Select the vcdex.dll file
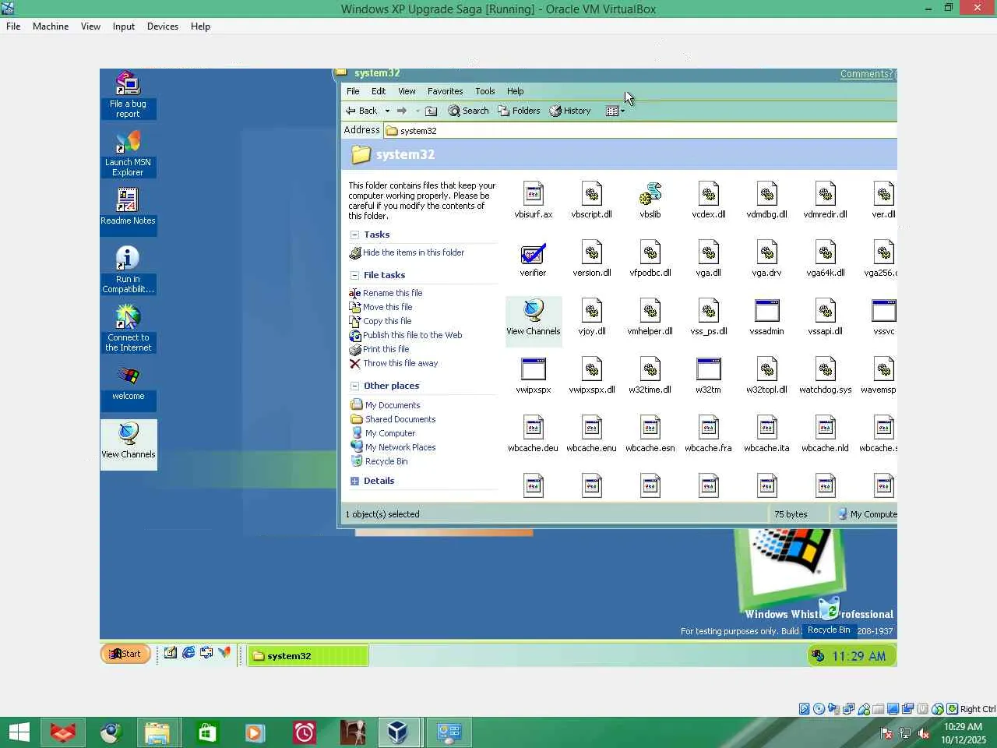 [x=709, y=200]
